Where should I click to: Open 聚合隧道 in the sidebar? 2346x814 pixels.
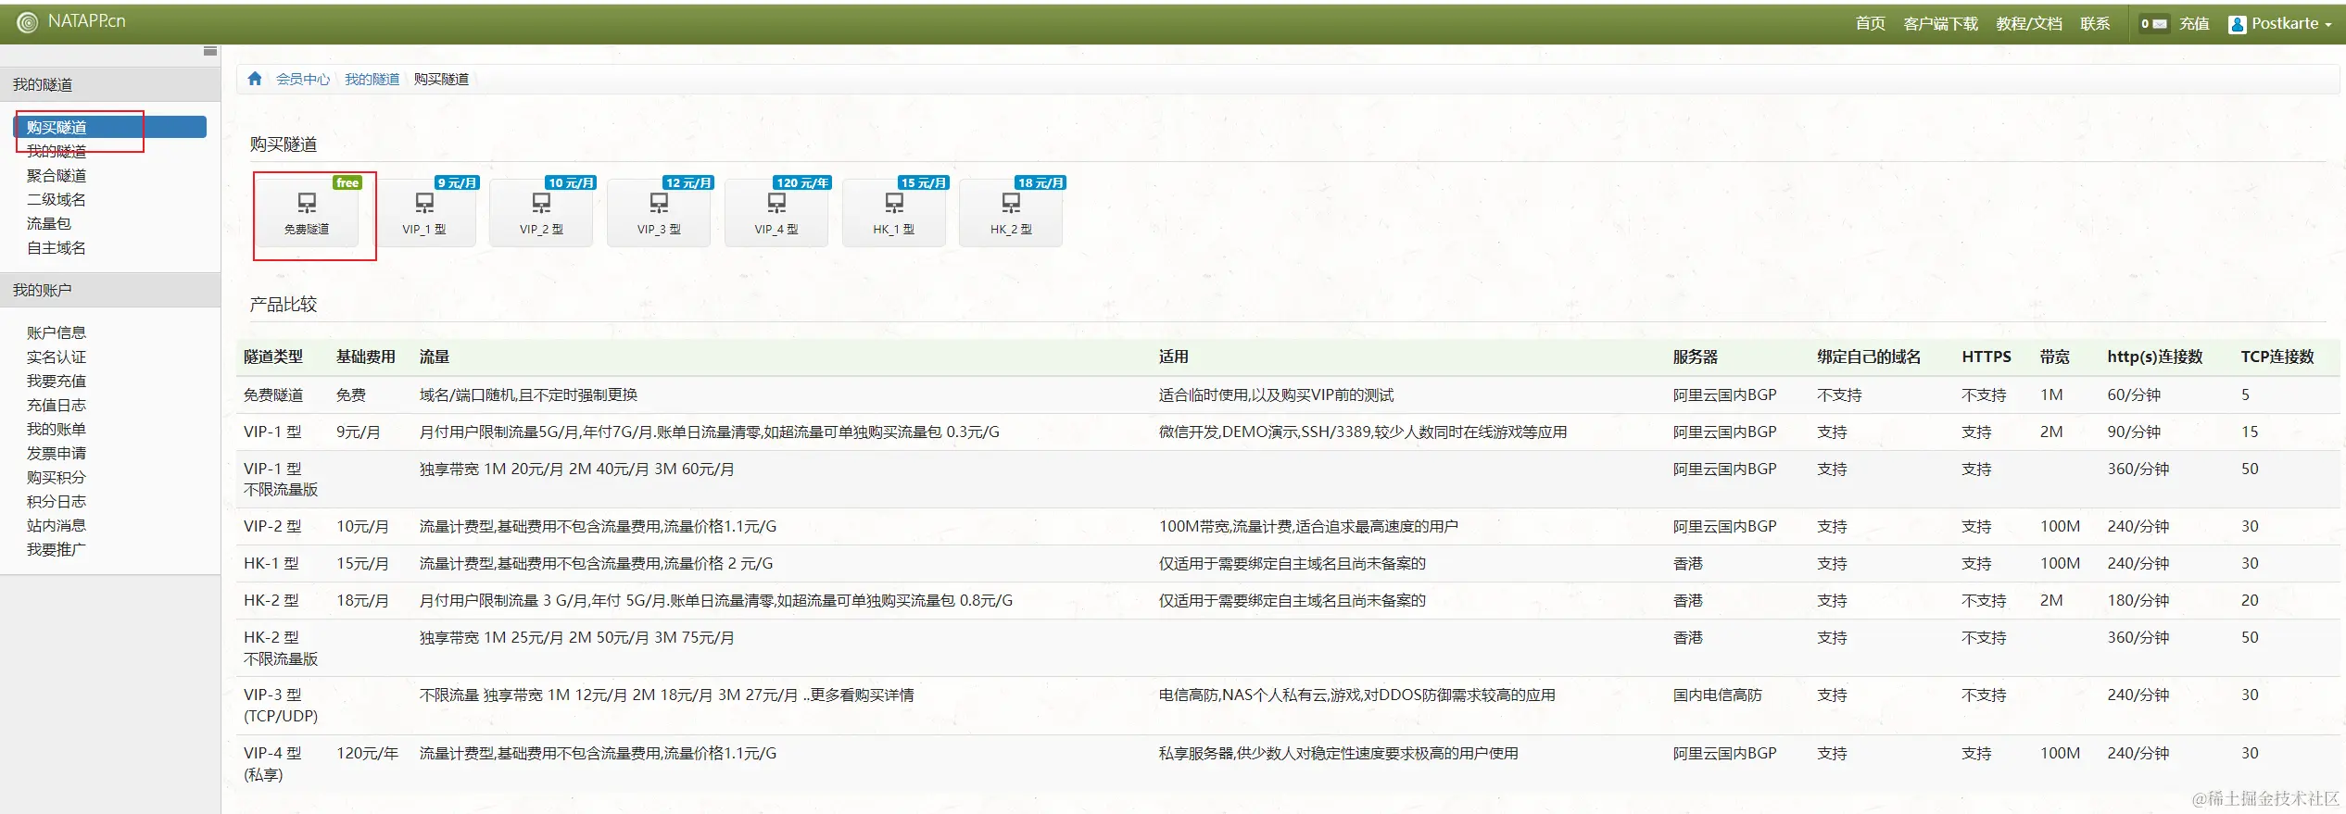pyautogui.click(x=57, y=175)
